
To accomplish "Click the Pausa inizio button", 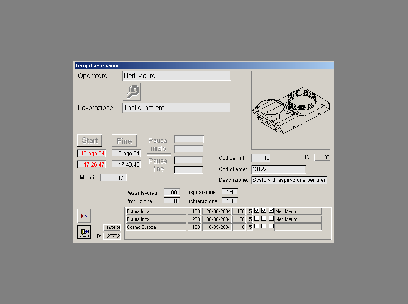I will [159, 145].
